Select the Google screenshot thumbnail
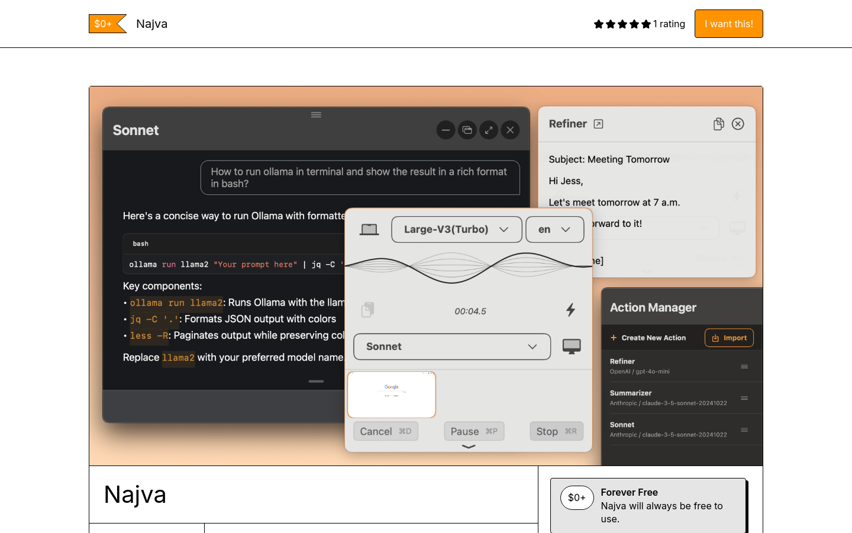Image resolution: width=852 pixels, height=533 pixels. [392, 394]
